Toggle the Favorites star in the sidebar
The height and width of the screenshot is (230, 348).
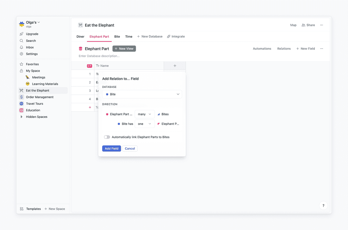[22, 64]
